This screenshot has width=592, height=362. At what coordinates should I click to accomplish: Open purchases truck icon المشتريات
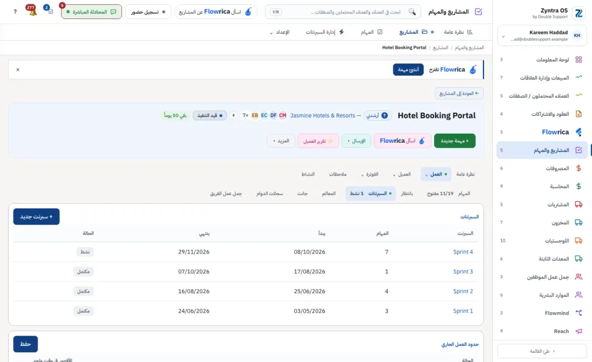578,204
